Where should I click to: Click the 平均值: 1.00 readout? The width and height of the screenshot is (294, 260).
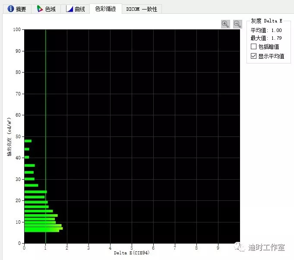266,30
